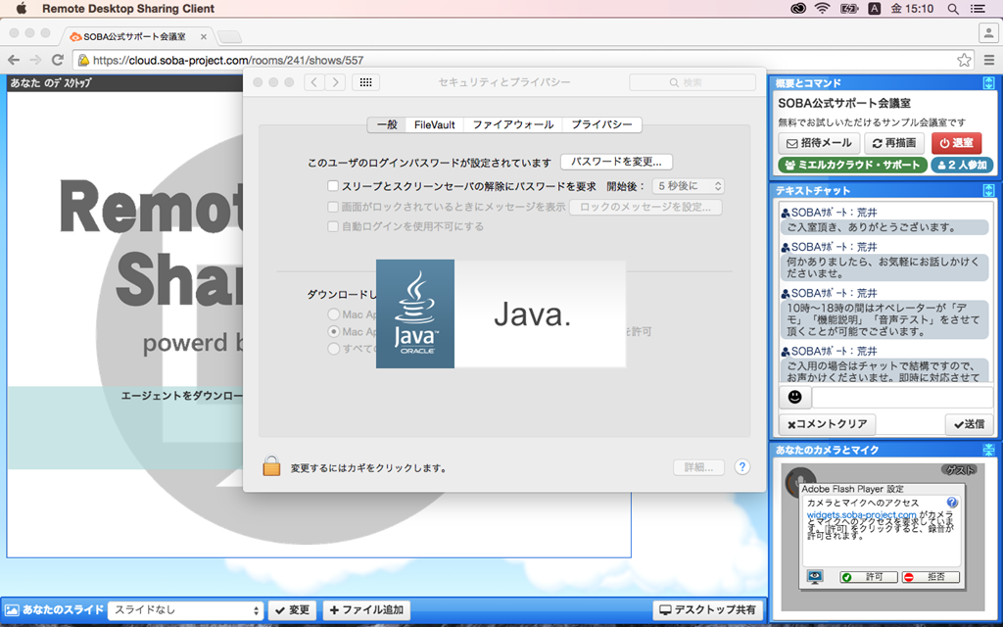
Task: Click the 送信 send button
Action: pyautogui.click(x=969, y=424)
